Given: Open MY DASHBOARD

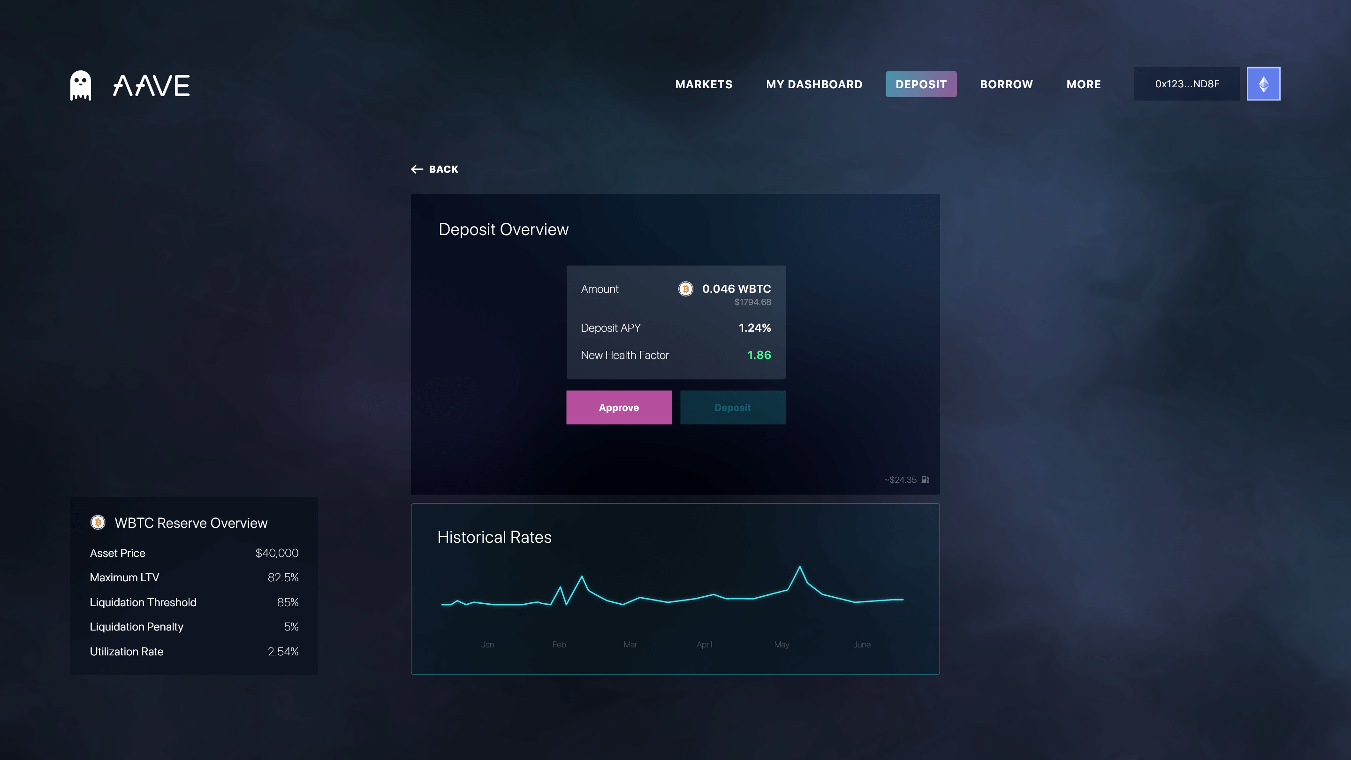Looking at the screenshot, I should click(x=813, y=84).
